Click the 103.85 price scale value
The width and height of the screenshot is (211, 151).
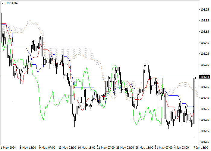pos(205,131)
